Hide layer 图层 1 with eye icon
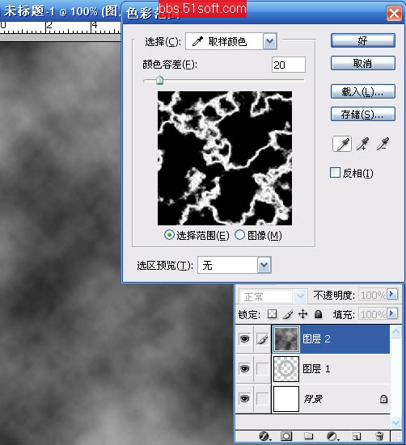This screenshot has width=406, height=445. (244, 368)
